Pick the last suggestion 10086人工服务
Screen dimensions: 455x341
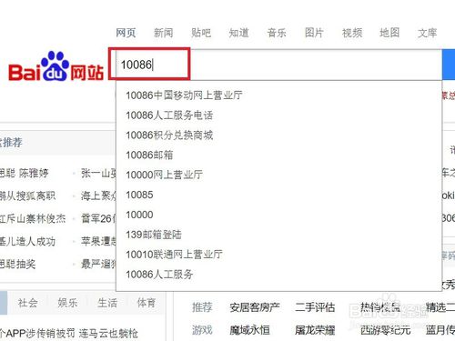[x=159, y=275]
